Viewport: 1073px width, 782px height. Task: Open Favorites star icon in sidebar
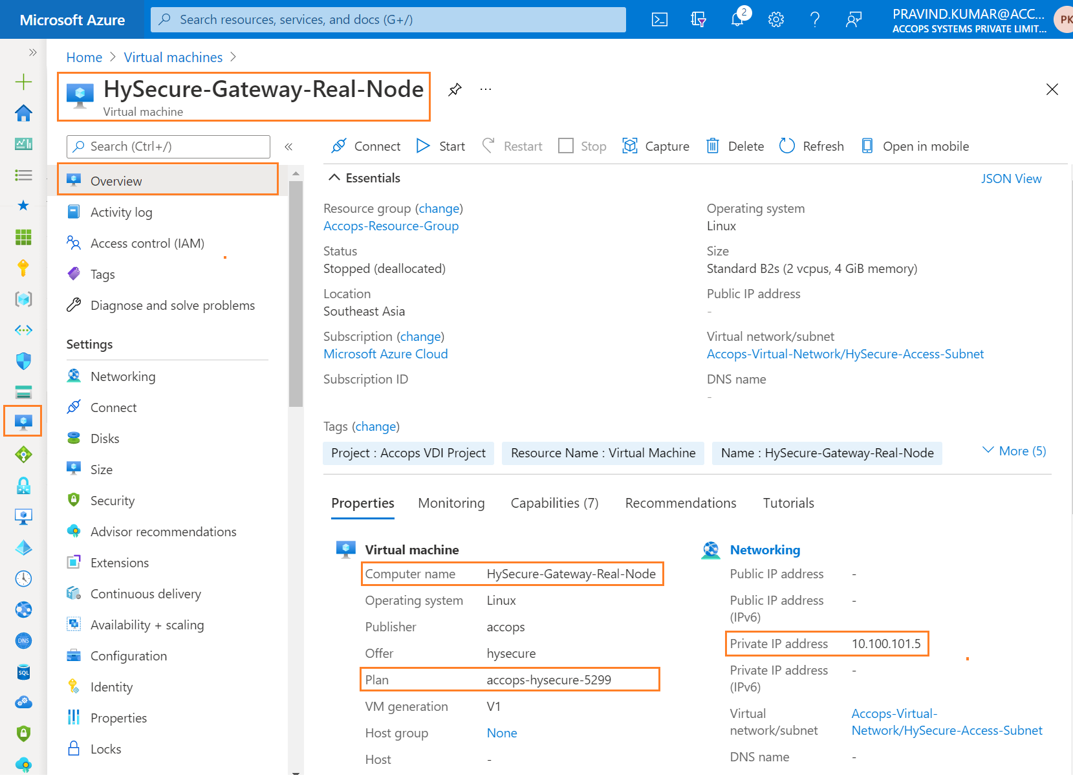tap(23, 206)
